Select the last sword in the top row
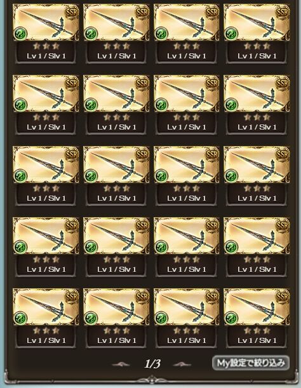The width and height of the screenshot is (301, 388). [x=257, y=22]
